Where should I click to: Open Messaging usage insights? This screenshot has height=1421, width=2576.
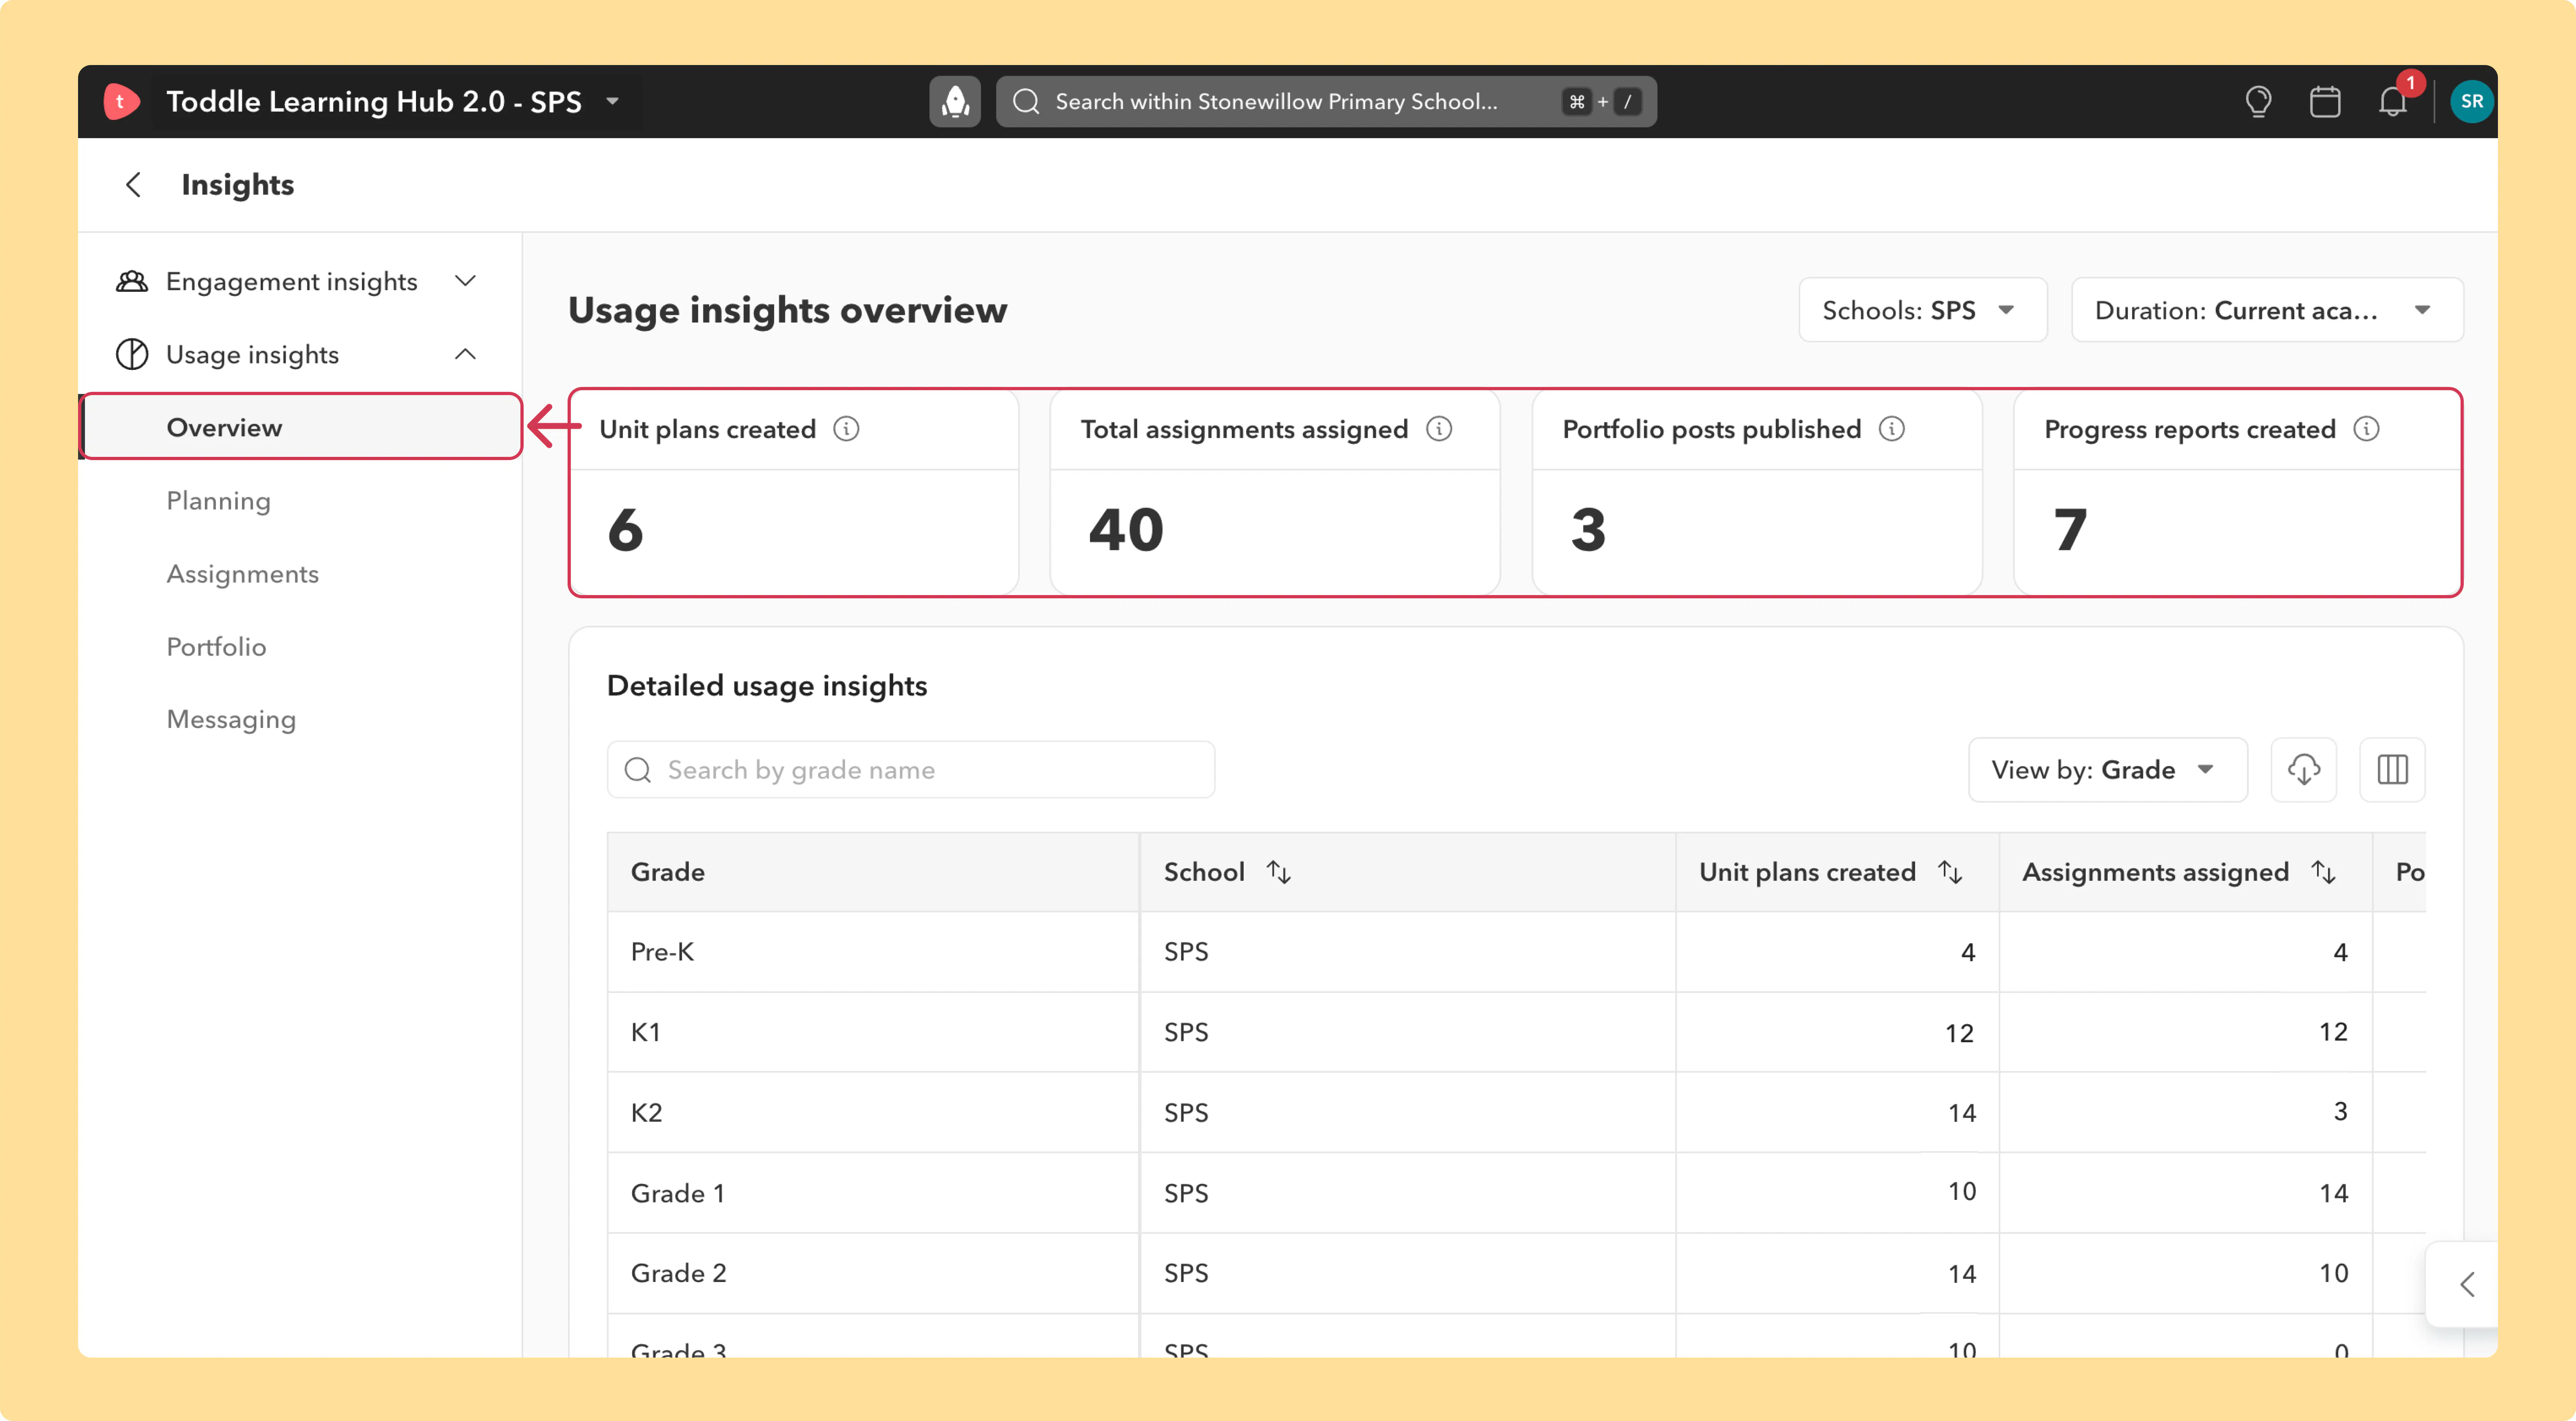coord(231,720)
